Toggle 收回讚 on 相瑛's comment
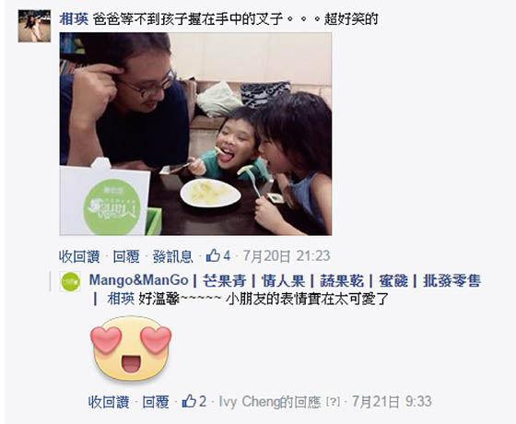The height and width of the screenshot is (424, 516). (x=79, y=256)
